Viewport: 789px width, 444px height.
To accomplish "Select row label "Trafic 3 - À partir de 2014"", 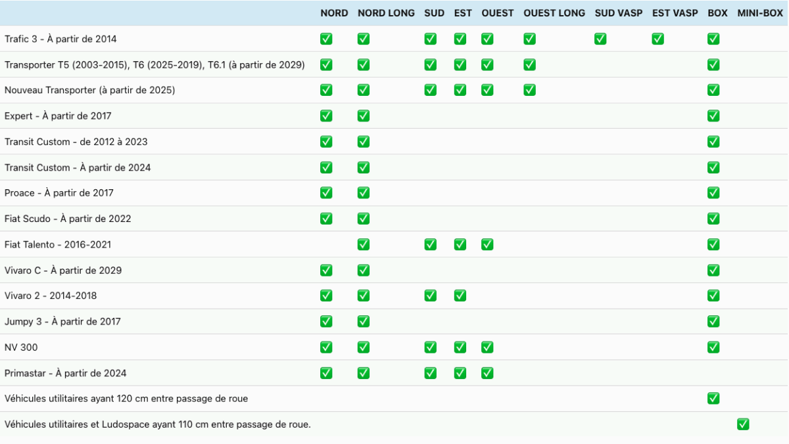I will [60, 39].
